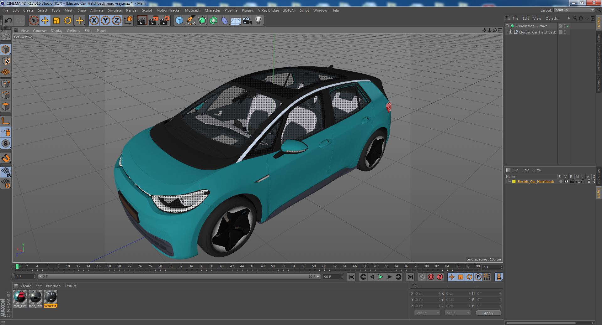Open the viewport Cameras menu
The width and height of the screenshot is (602, 325).
click(40, 31)
